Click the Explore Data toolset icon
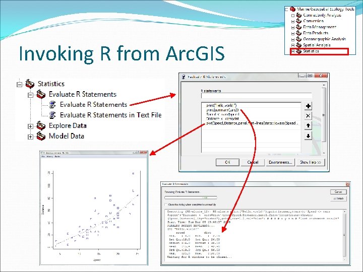 click(41, 125)
